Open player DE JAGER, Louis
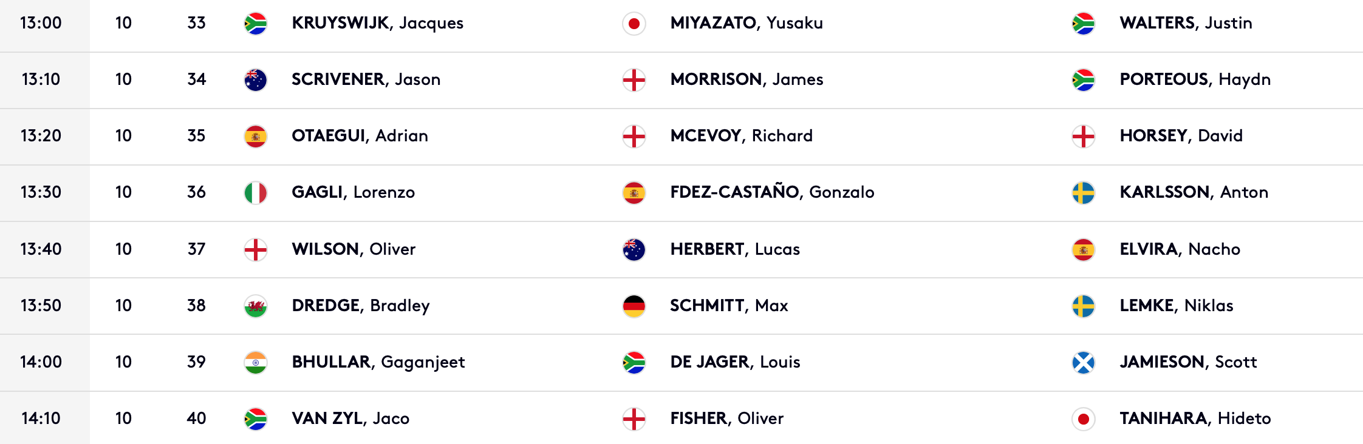Screen dimensions: 1363x444 (x=735, y=362)
